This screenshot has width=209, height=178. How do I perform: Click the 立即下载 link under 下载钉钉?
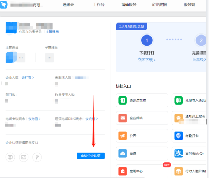[147, 60]
